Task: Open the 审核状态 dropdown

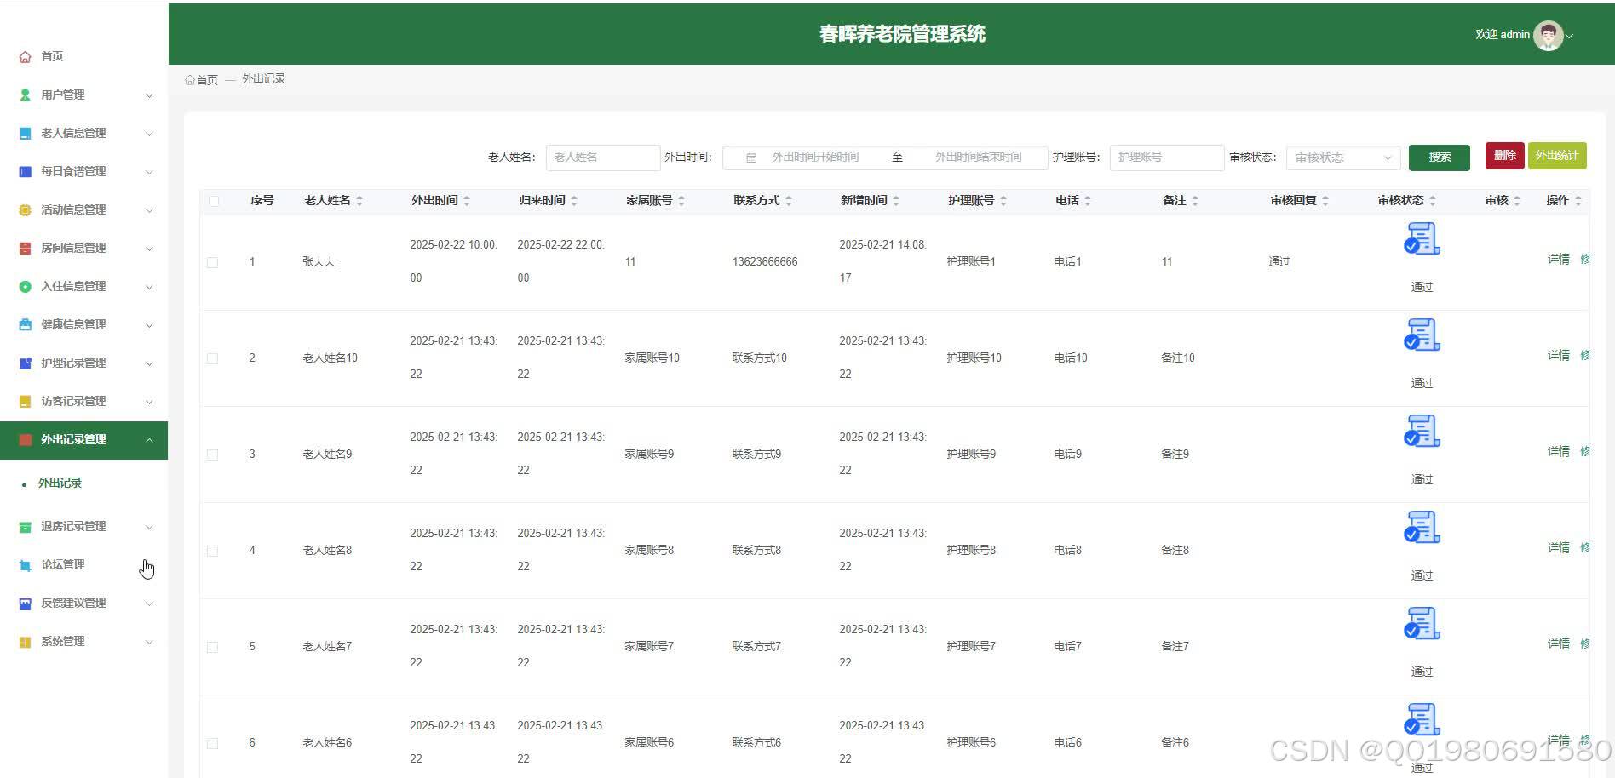Action: coord(1342,157)
